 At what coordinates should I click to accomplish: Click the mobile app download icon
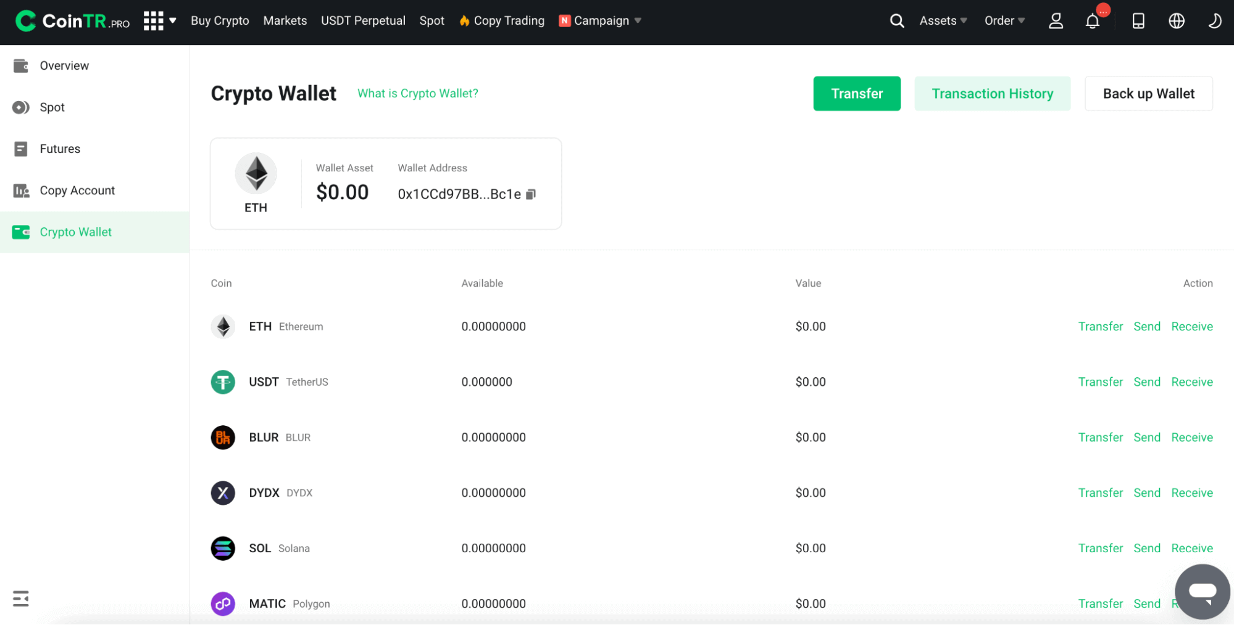(x=1138, y=21)
